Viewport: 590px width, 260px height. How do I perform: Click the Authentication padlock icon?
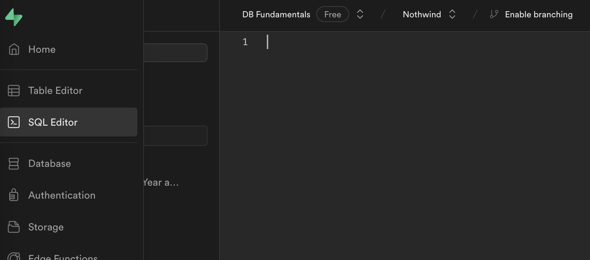(14, 195)
